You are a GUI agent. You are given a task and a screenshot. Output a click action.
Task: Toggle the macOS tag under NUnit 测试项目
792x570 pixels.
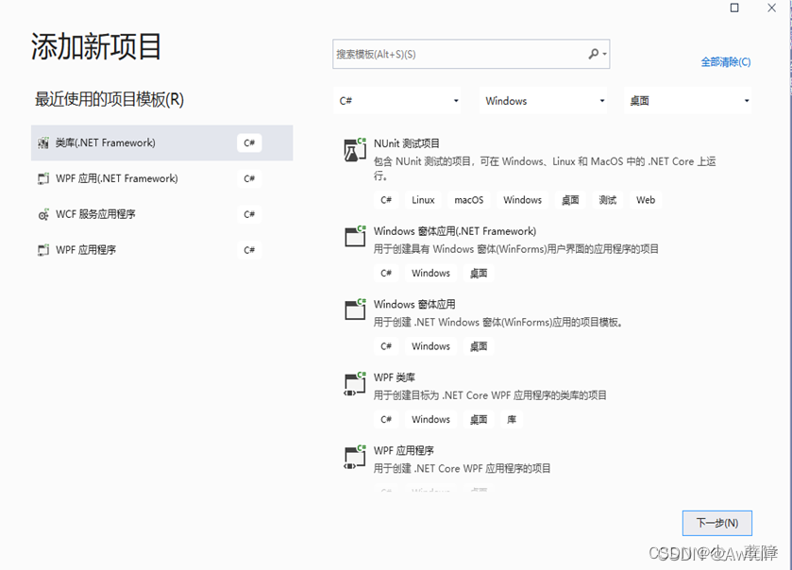tap(468, 199)
